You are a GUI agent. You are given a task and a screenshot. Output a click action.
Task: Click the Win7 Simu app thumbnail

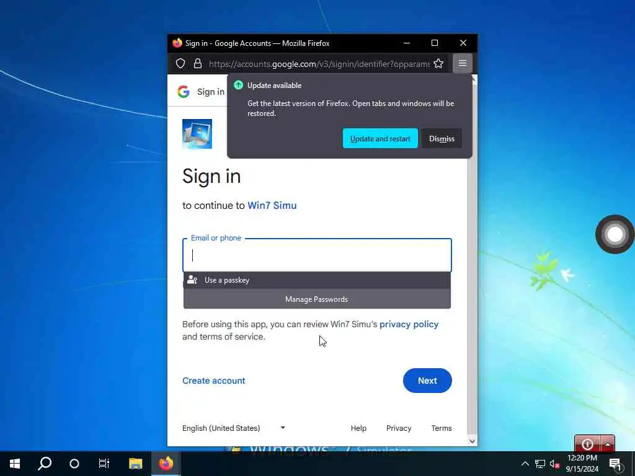pos(197,134)
